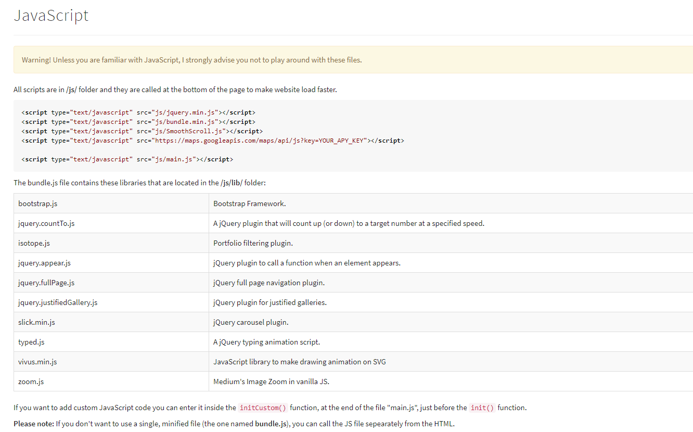
Task: Click the init() inline code tag
Action: point(482,408)
